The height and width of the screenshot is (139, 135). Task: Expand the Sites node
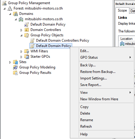[x=10, y=62]
